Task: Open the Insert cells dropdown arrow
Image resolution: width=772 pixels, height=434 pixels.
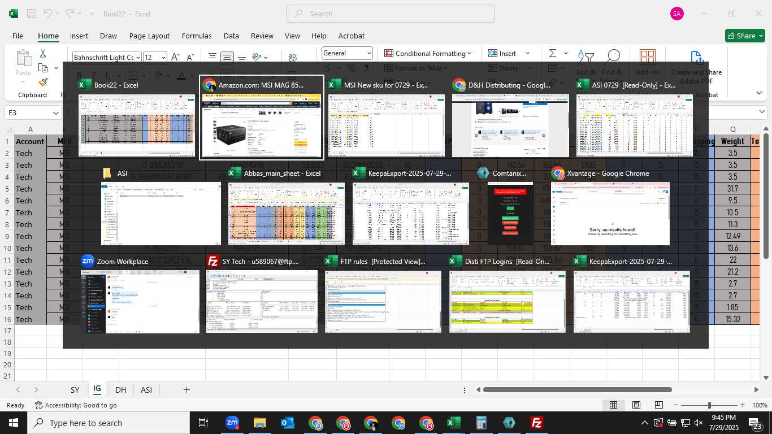Action: click(527, 54)
